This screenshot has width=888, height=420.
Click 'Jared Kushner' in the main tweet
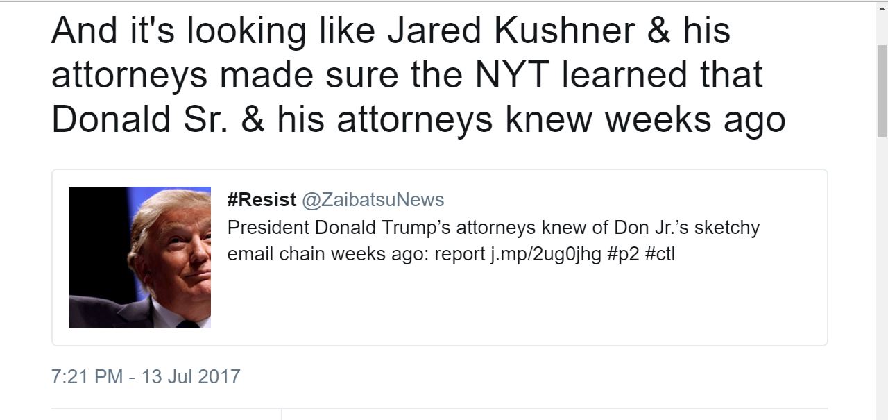pyautogui.click(x=511, y=31)
